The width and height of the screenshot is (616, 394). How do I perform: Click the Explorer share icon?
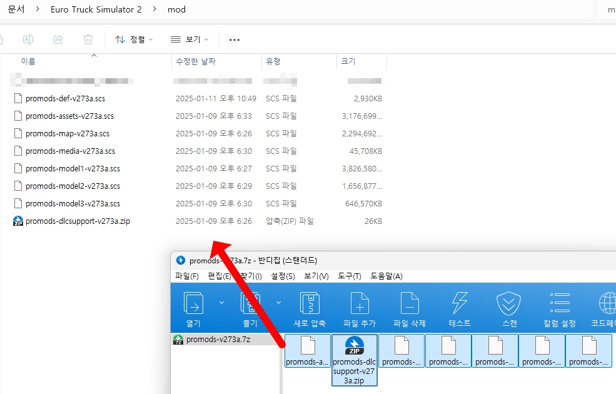pos(58,39)
